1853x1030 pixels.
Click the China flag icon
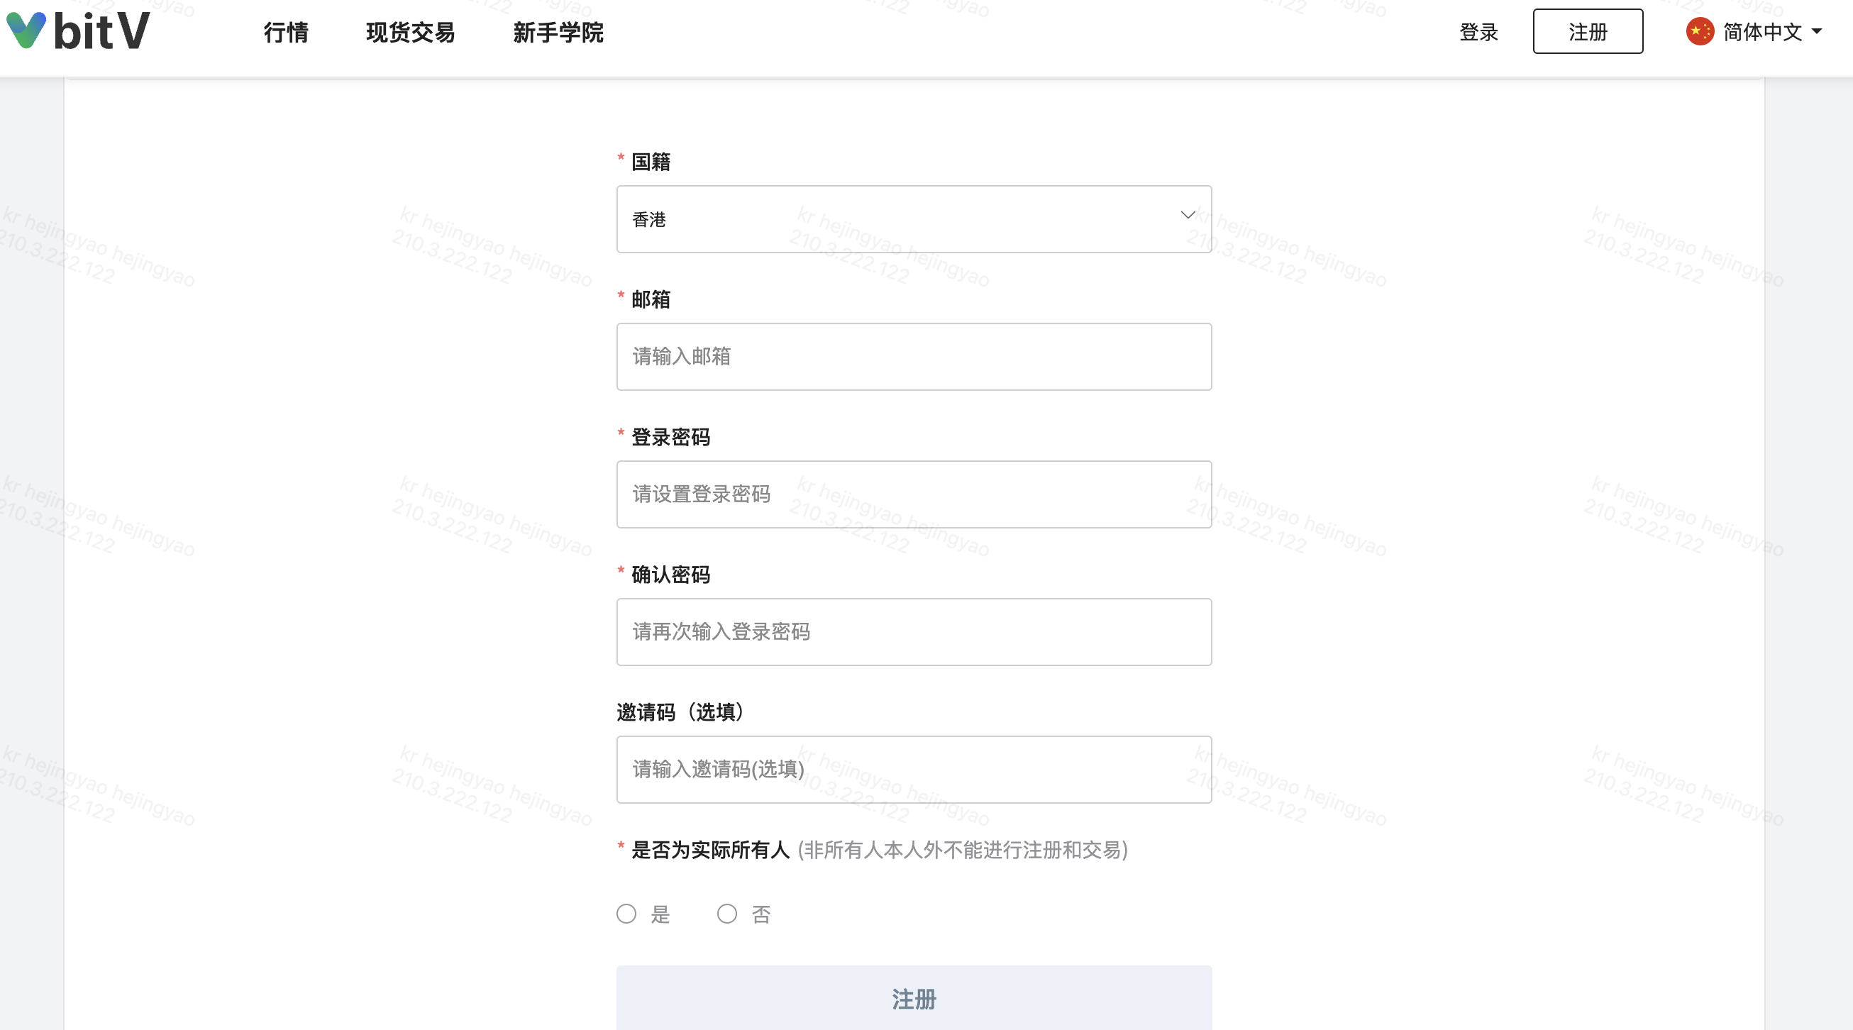click(x=1699, y=31)
